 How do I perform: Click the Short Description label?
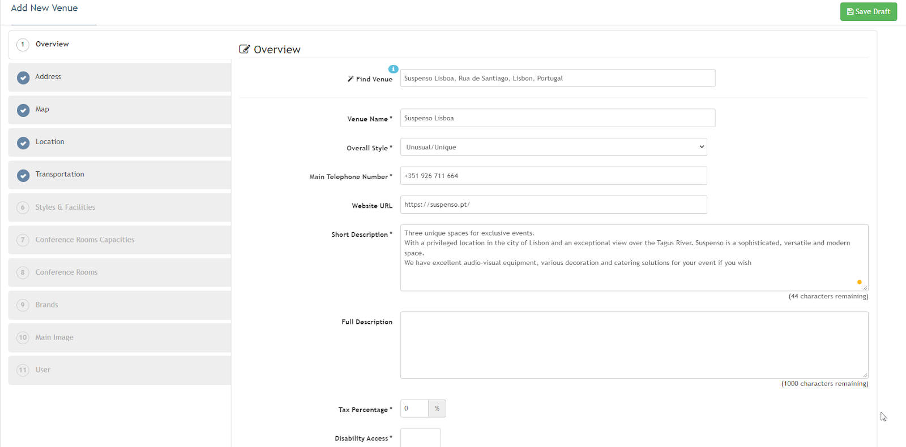coord(362,235)
